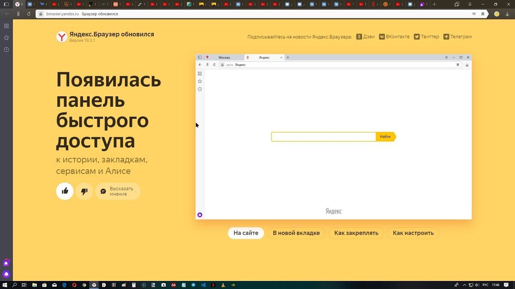Click the text 'к истории, закладкам, сервисам и Алисе'
This screenshot has width=515, height=289.
[x=102, y=165]
